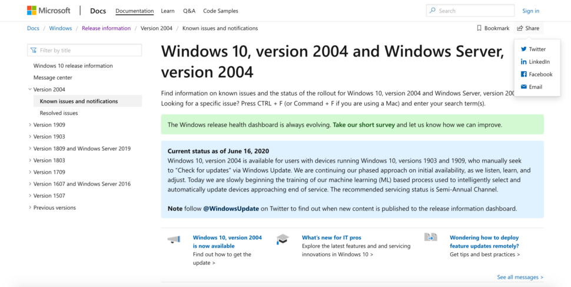Click Get tips and best practices text
Viewport: 571px width, 287px height.
click(x=484, y=254)
